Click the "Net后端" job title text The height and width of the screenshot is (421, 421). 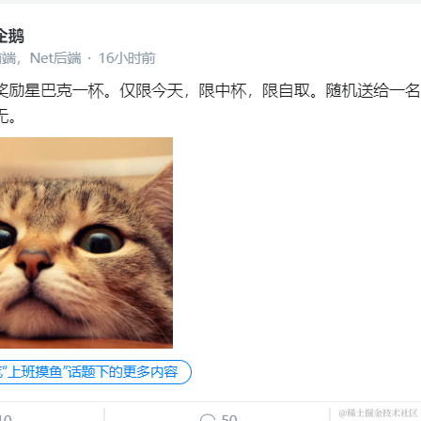55,58
